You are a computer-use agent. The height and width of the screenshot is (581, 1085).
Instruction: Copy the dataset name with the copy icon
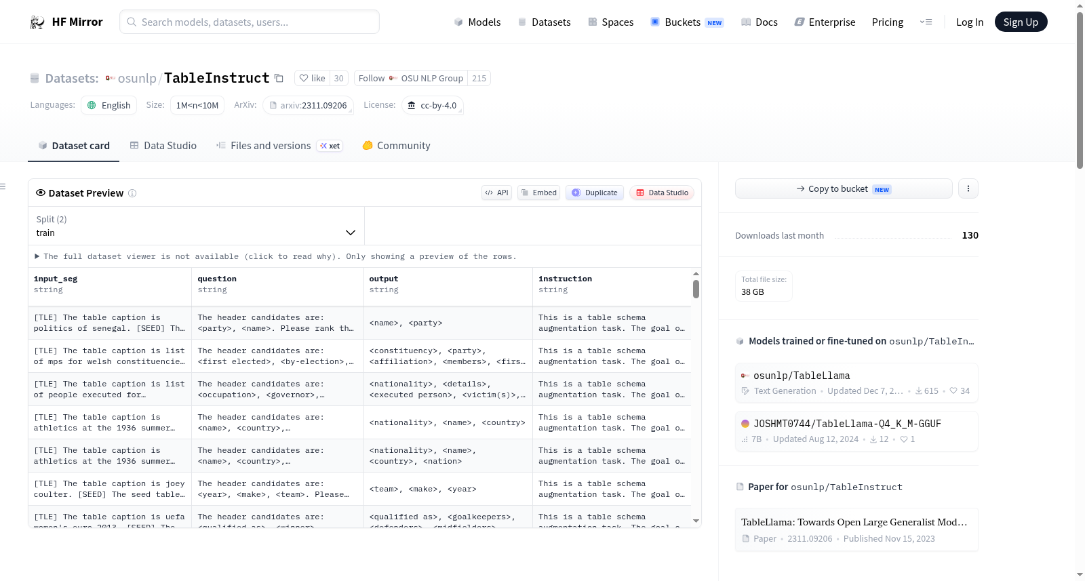(279, 78)
